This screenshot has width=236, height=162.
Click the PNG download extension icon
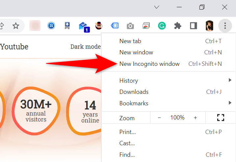pyautogui.click(x=67, y=26)
